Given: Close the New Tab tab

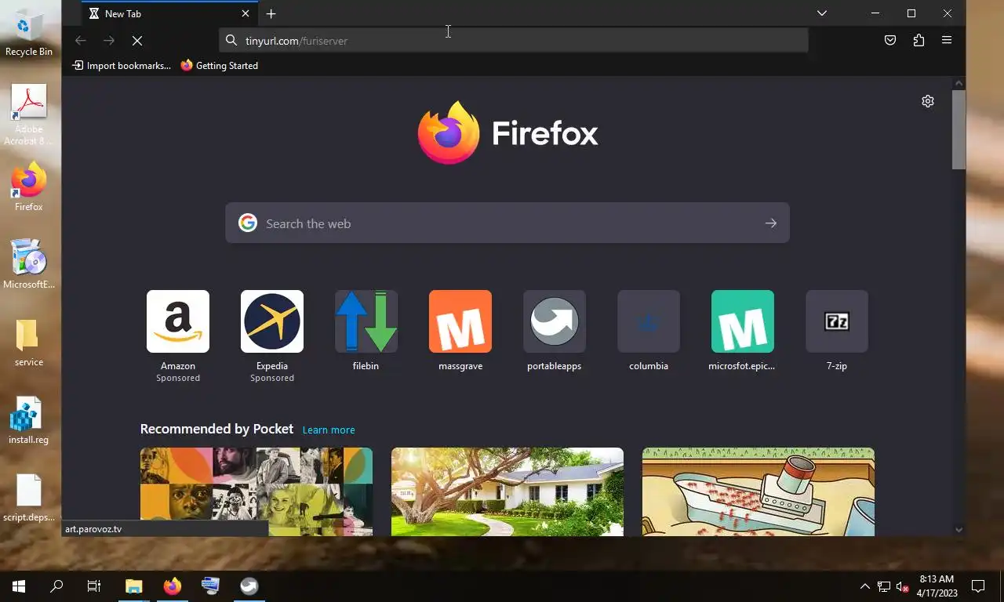Looking at the screenshot, I should click(246, 13).
